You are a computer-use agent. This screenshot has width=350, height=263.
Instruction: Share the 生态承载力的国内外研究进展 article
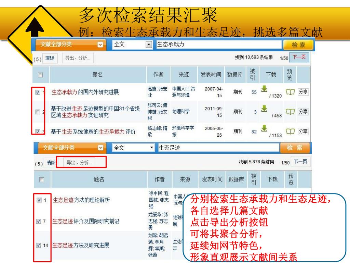tap(303, 92)
